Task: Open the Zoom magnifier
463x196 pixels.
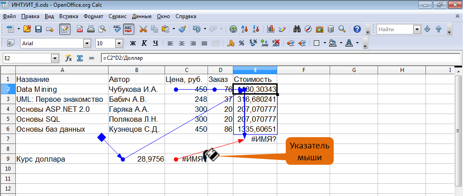Action: pos(342,29)
